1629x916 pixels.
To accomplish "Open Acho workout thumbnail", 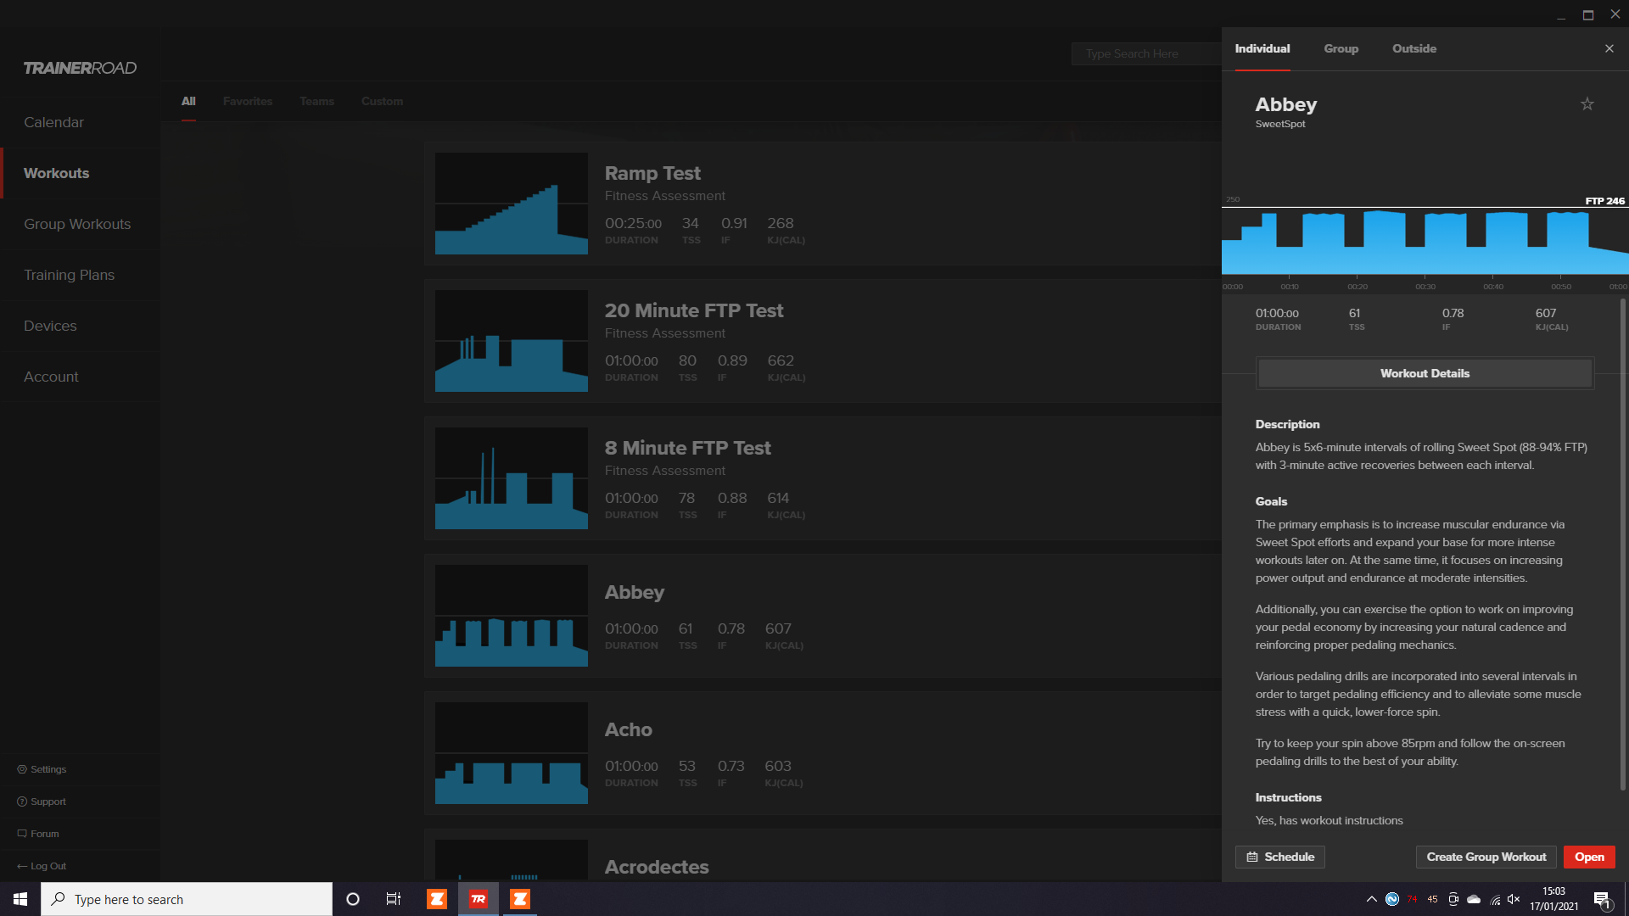I will click(512, 753).
